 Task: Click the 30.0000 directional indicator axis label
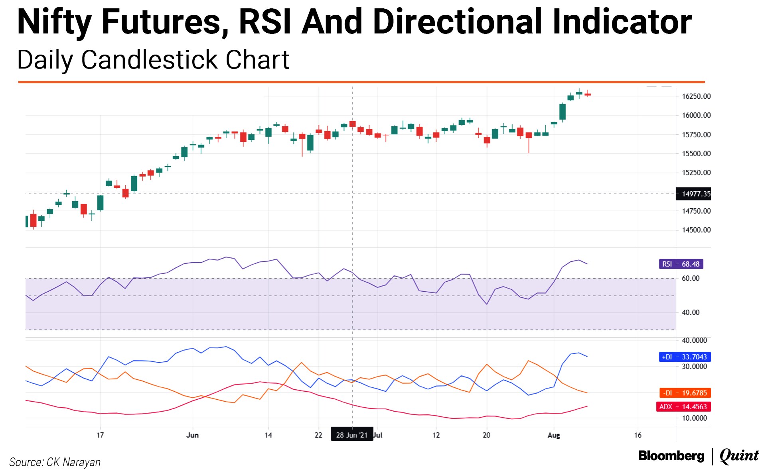point(694,367)
